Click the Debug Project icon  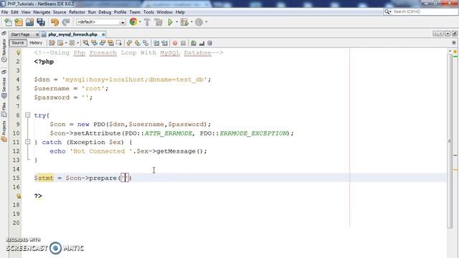tap(184, 22)
